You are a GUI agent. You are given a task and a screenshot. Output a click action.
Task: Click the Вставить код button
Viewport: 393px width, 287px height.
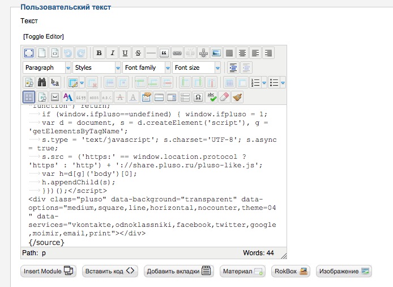(x=110, y=271)
